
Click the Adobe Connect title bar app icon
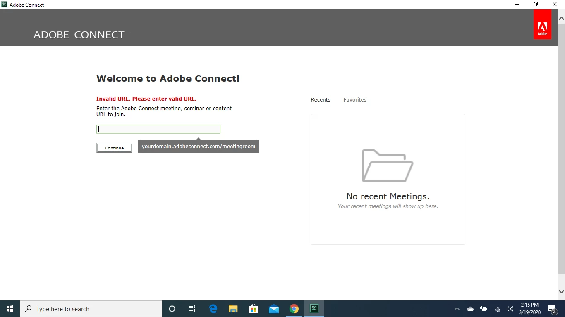pyautogui.click(x=4, y=5)
